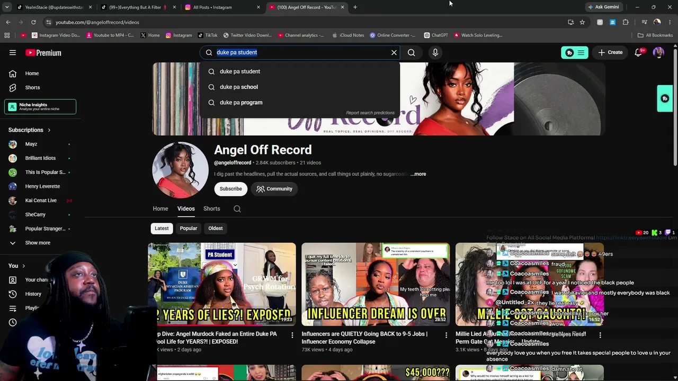Click the address bar URL
The image size is (678, 381).
97,22
